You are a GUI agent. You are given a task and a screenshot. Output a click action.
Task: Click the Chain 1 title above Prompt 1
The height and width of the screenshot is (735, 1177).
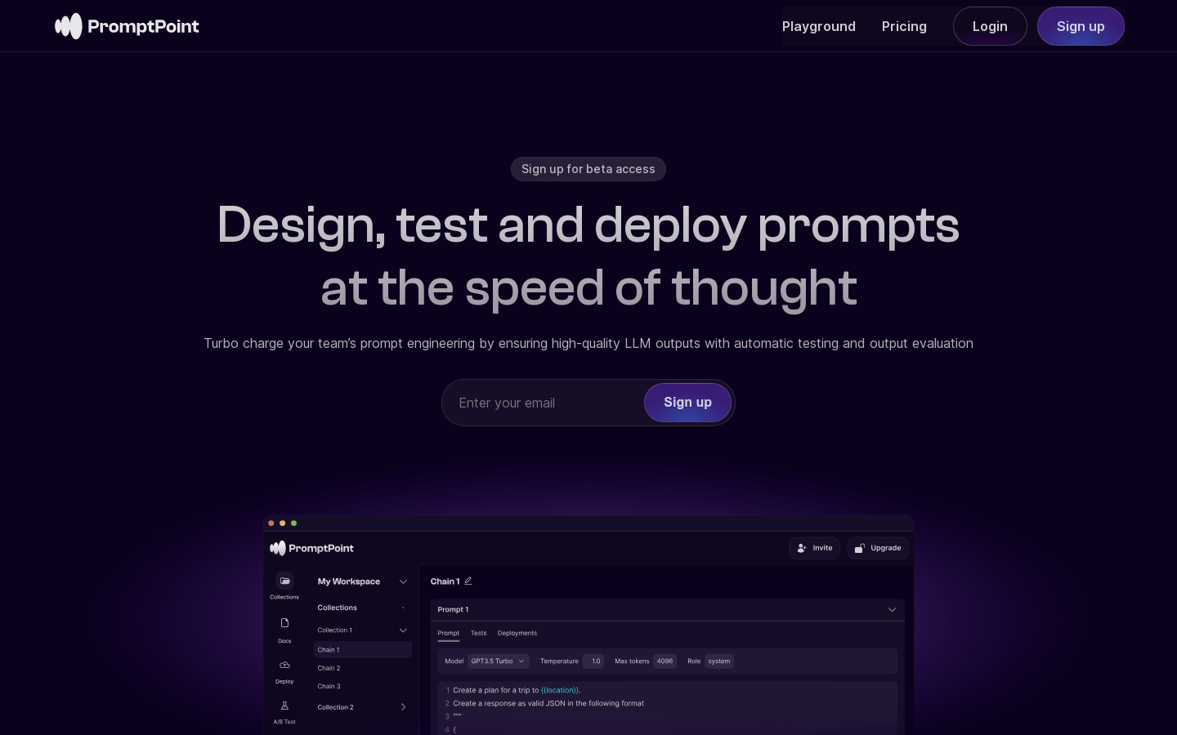click(445, 581)
